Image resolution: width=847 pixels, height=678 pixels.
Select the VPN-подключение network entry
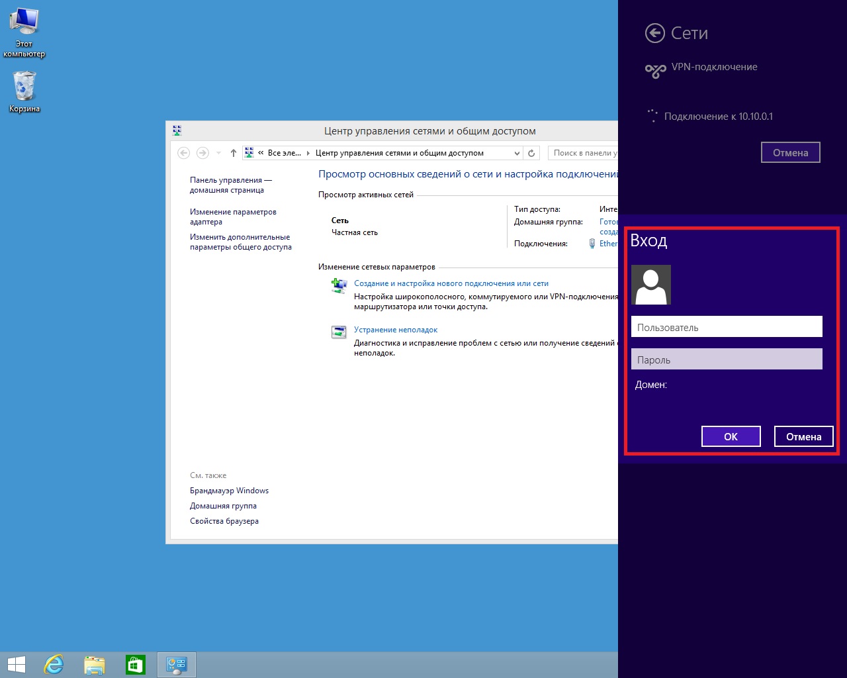[701, 68]
